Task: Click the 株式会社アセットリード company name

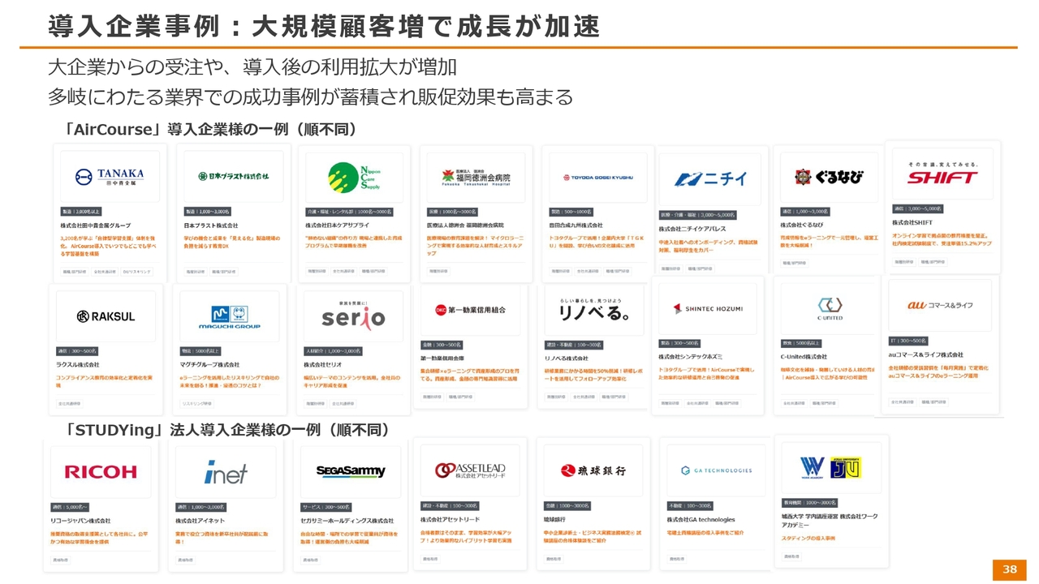Action: (450, 519)
